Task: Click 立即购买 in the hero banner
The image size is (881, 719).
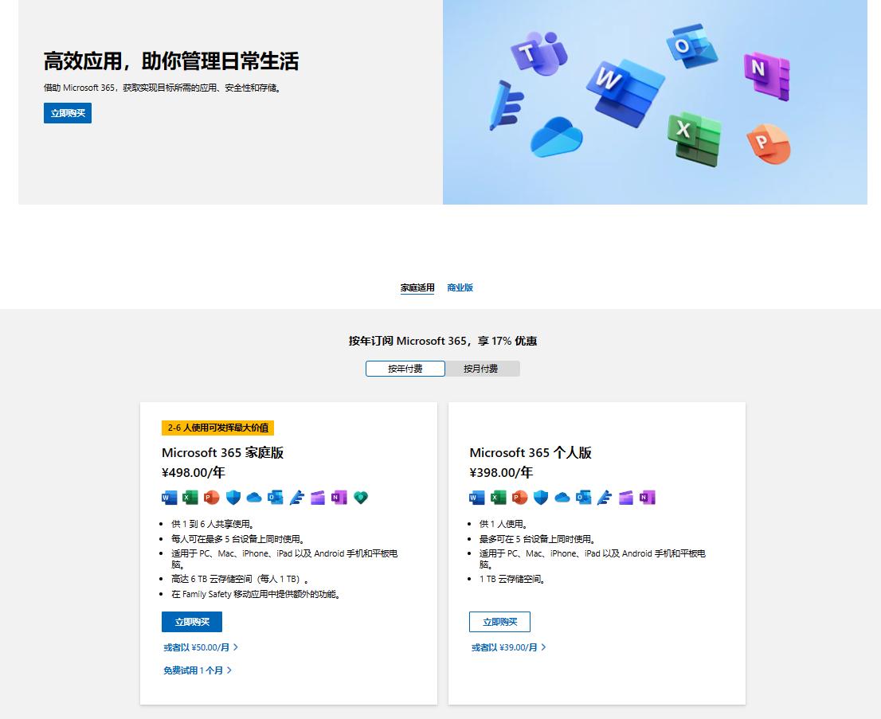Action: coord(67,113)
